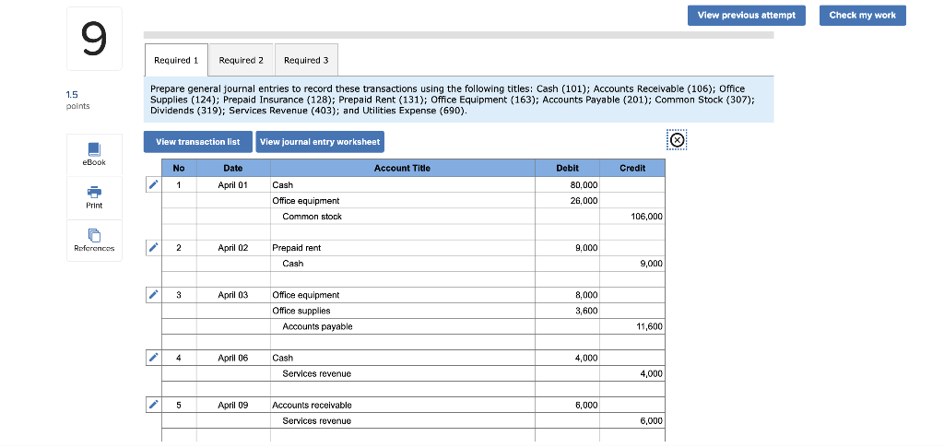This screenshot has width=944, height=448.
Task: Click the No column header
Action: point(179,169)
